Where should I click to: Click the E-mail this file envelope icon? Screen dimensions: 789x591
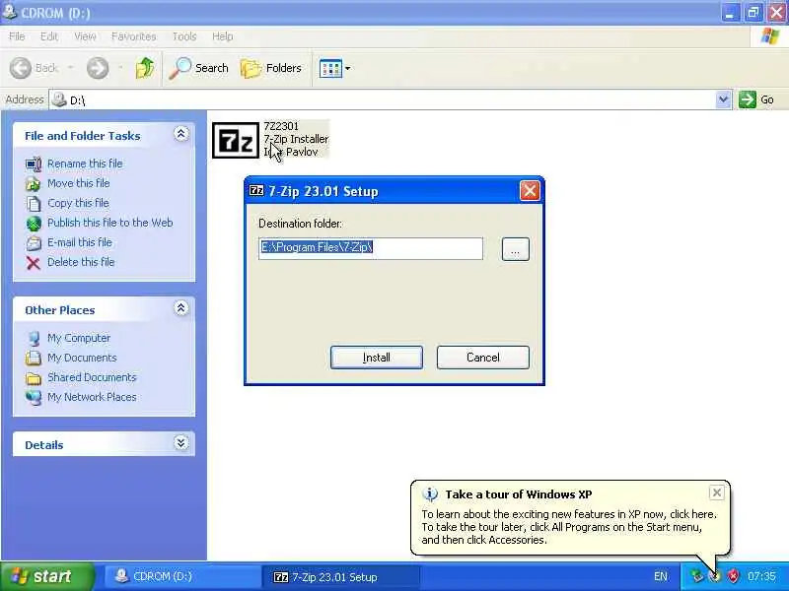point(34,243)
